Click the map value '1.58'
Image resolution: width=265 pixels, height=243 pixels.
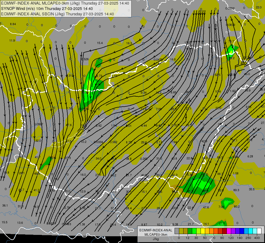point(235,174)
